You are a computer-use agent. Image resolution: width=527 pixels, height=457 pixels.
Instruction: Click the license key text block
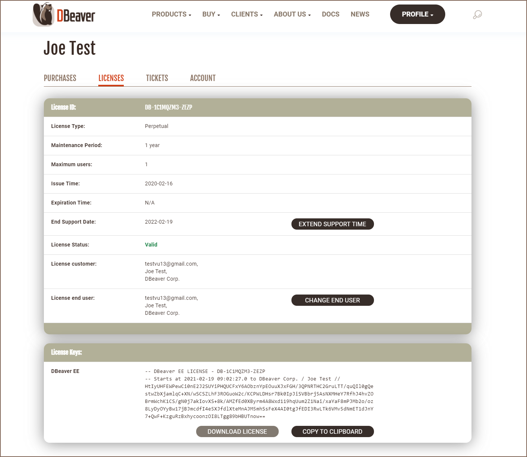pos(259,394)
